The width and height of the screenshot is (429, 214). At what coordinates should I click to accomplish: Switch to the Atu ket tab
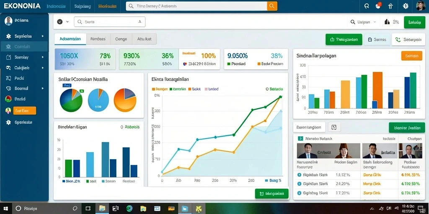coord(144,39)
